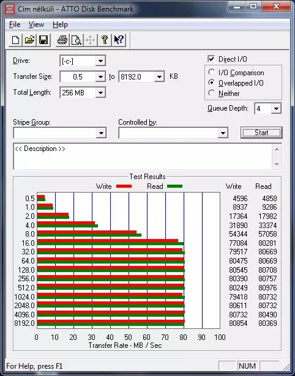295x376 pixels.
Task: Open the File menu
Action: (15, 24)
